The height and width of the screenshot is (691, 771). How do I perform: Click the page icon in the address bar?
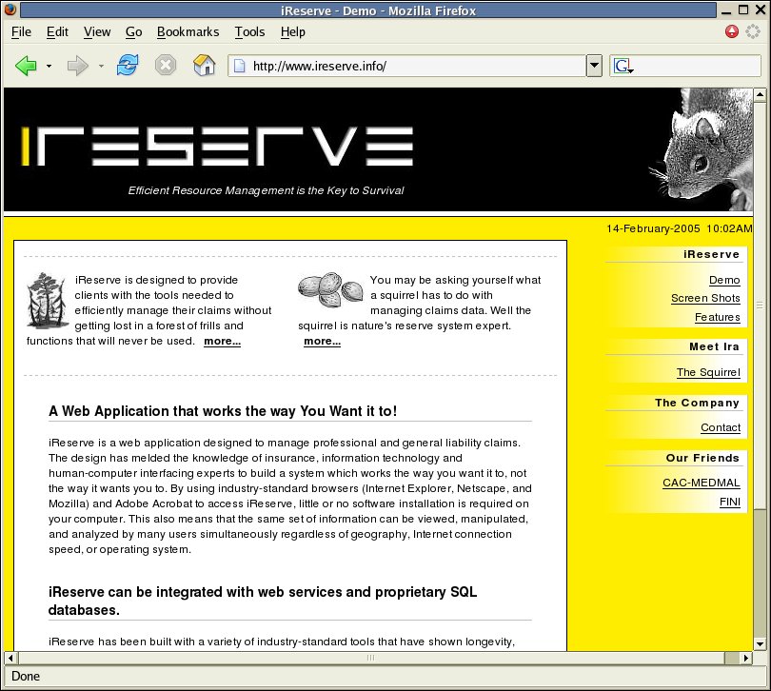pos(240,66)
